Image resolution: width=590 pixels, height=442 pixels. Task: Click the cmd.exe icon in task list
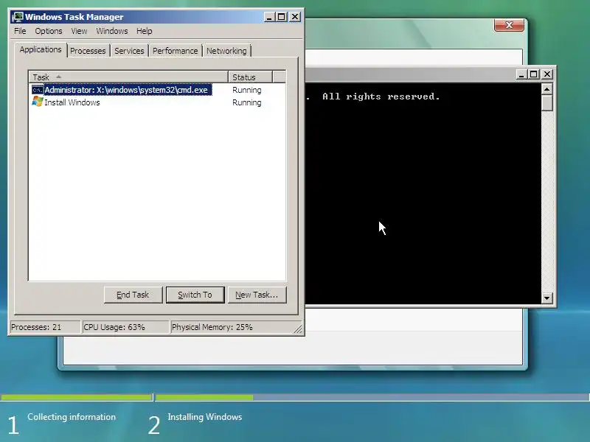pos(38,90)
